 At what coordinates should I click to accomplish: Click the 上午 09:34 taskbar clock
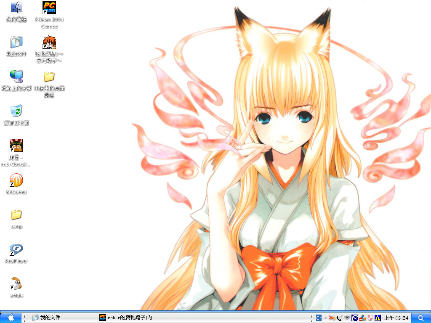[396, 318]
